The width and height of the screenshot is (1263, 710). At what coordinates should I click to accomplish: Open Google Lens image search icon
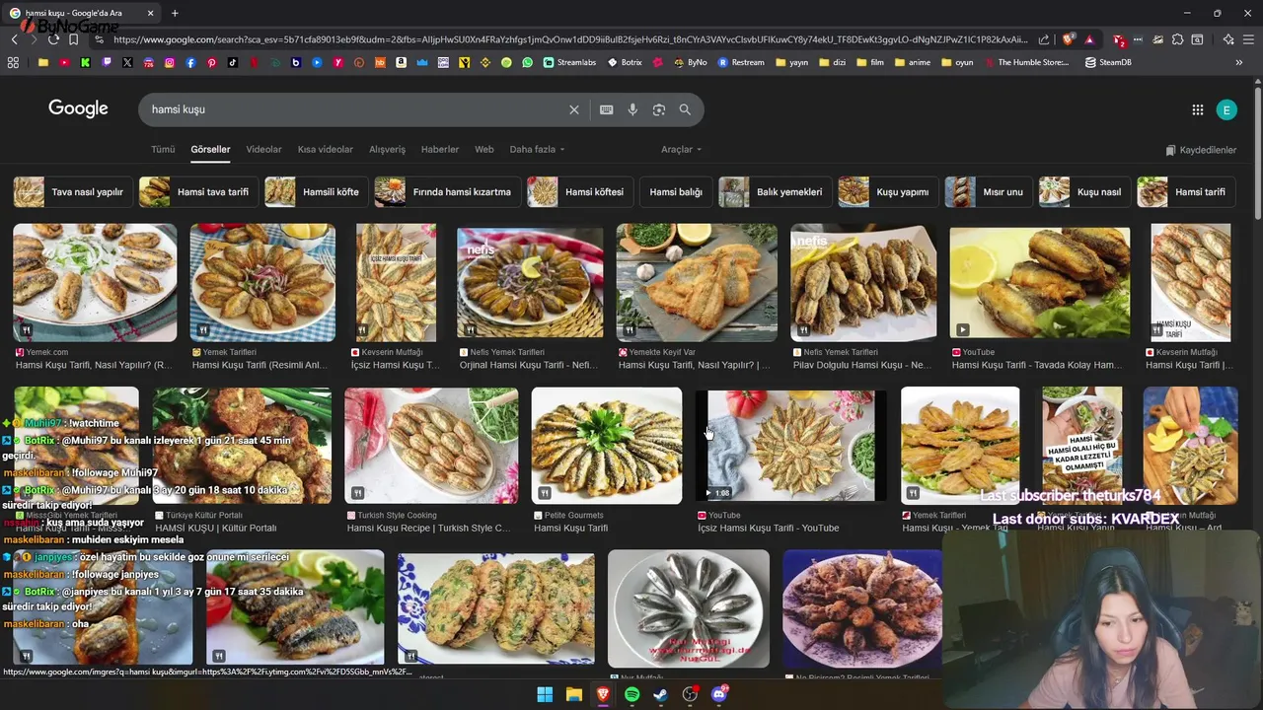659,109
